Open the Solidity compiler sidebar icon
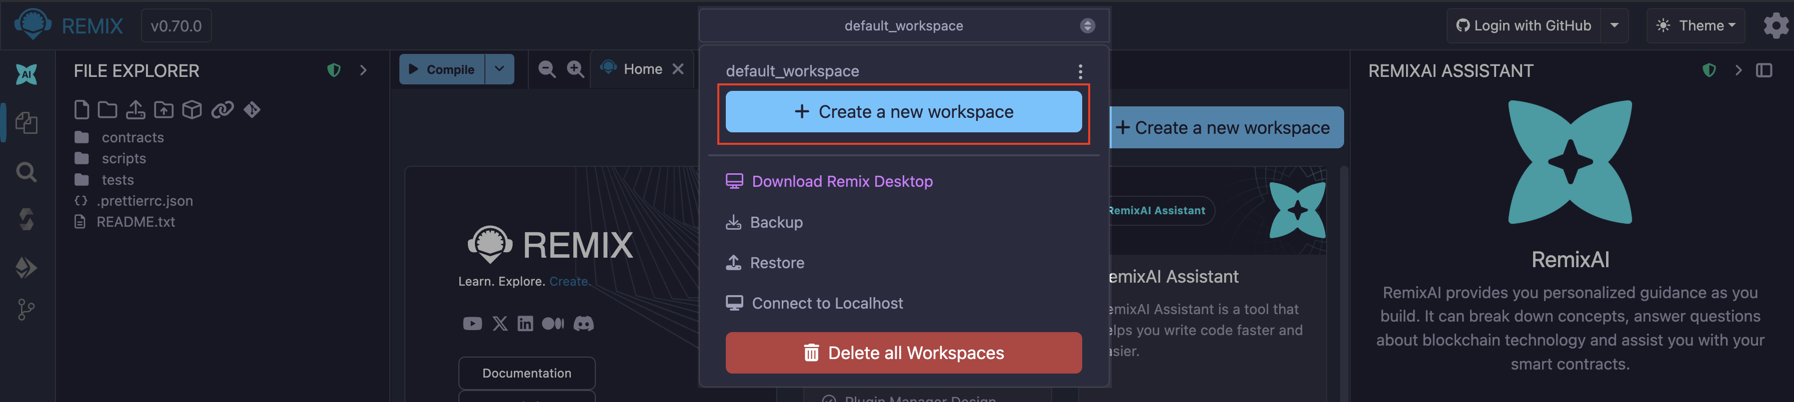This screenshot has height=402, width=1794. (26, 220)
